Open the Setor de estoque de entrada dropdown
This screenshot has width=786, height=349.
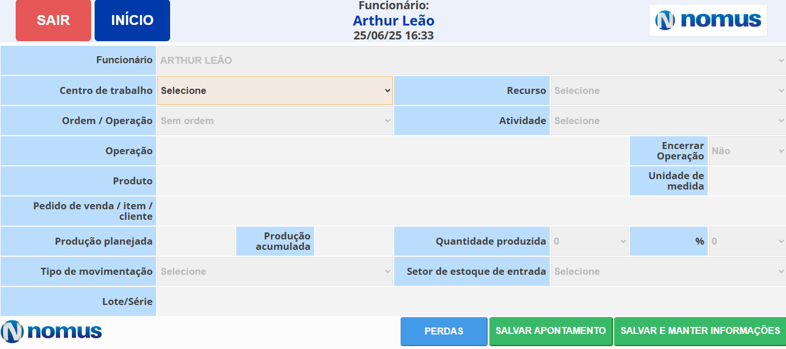click(x=668, y=271)
